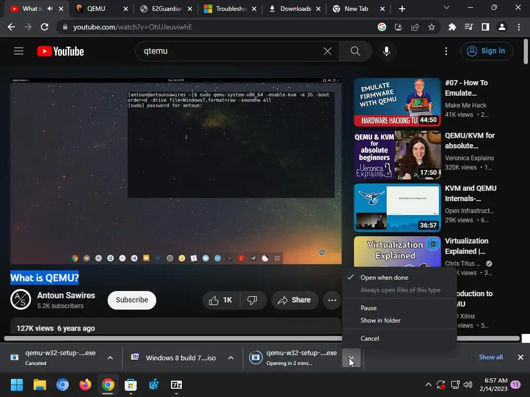Switch to the E2Guardian tab

coord(166,9)
